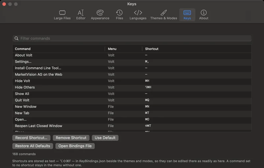Click the Remove Shortcut button
264x168 pixels.
[71, 138]
